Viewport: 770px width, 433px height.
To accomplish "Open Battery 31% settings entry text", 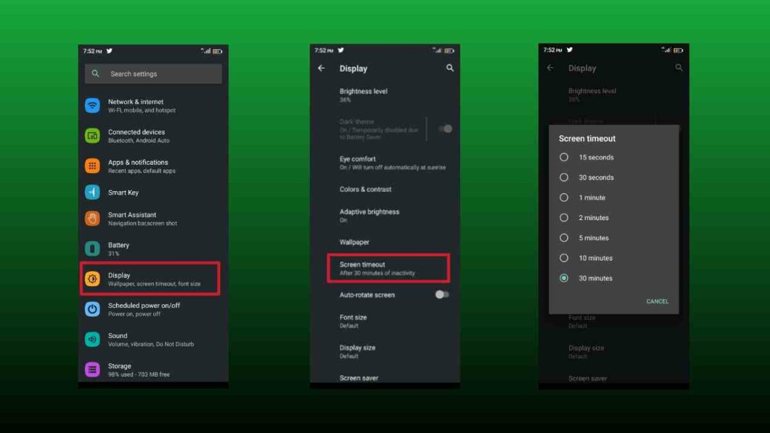I will pyautogui.click(x=119, y=249).
